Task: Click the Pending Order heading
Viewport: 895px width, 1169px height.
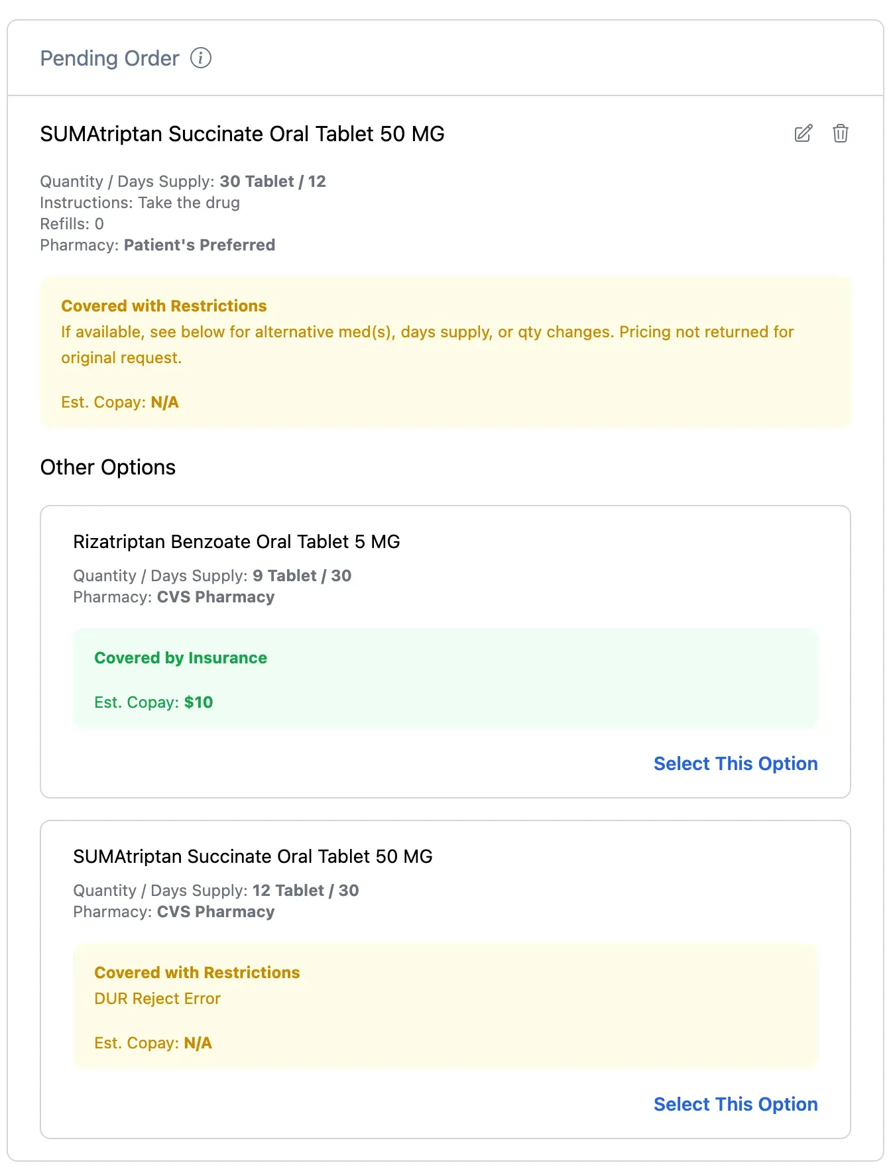Action: 109,58
